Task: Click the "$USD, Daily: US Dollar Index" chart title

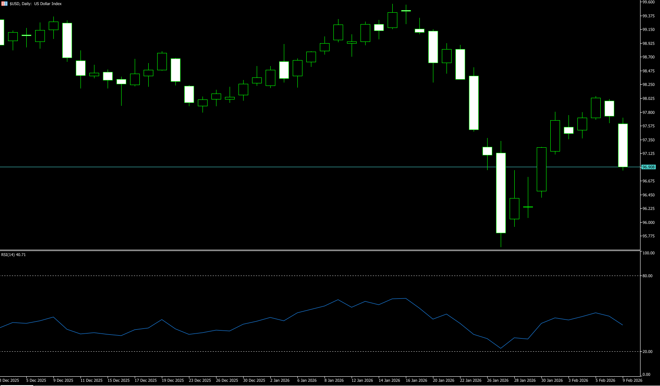Action: coord(36,4)
